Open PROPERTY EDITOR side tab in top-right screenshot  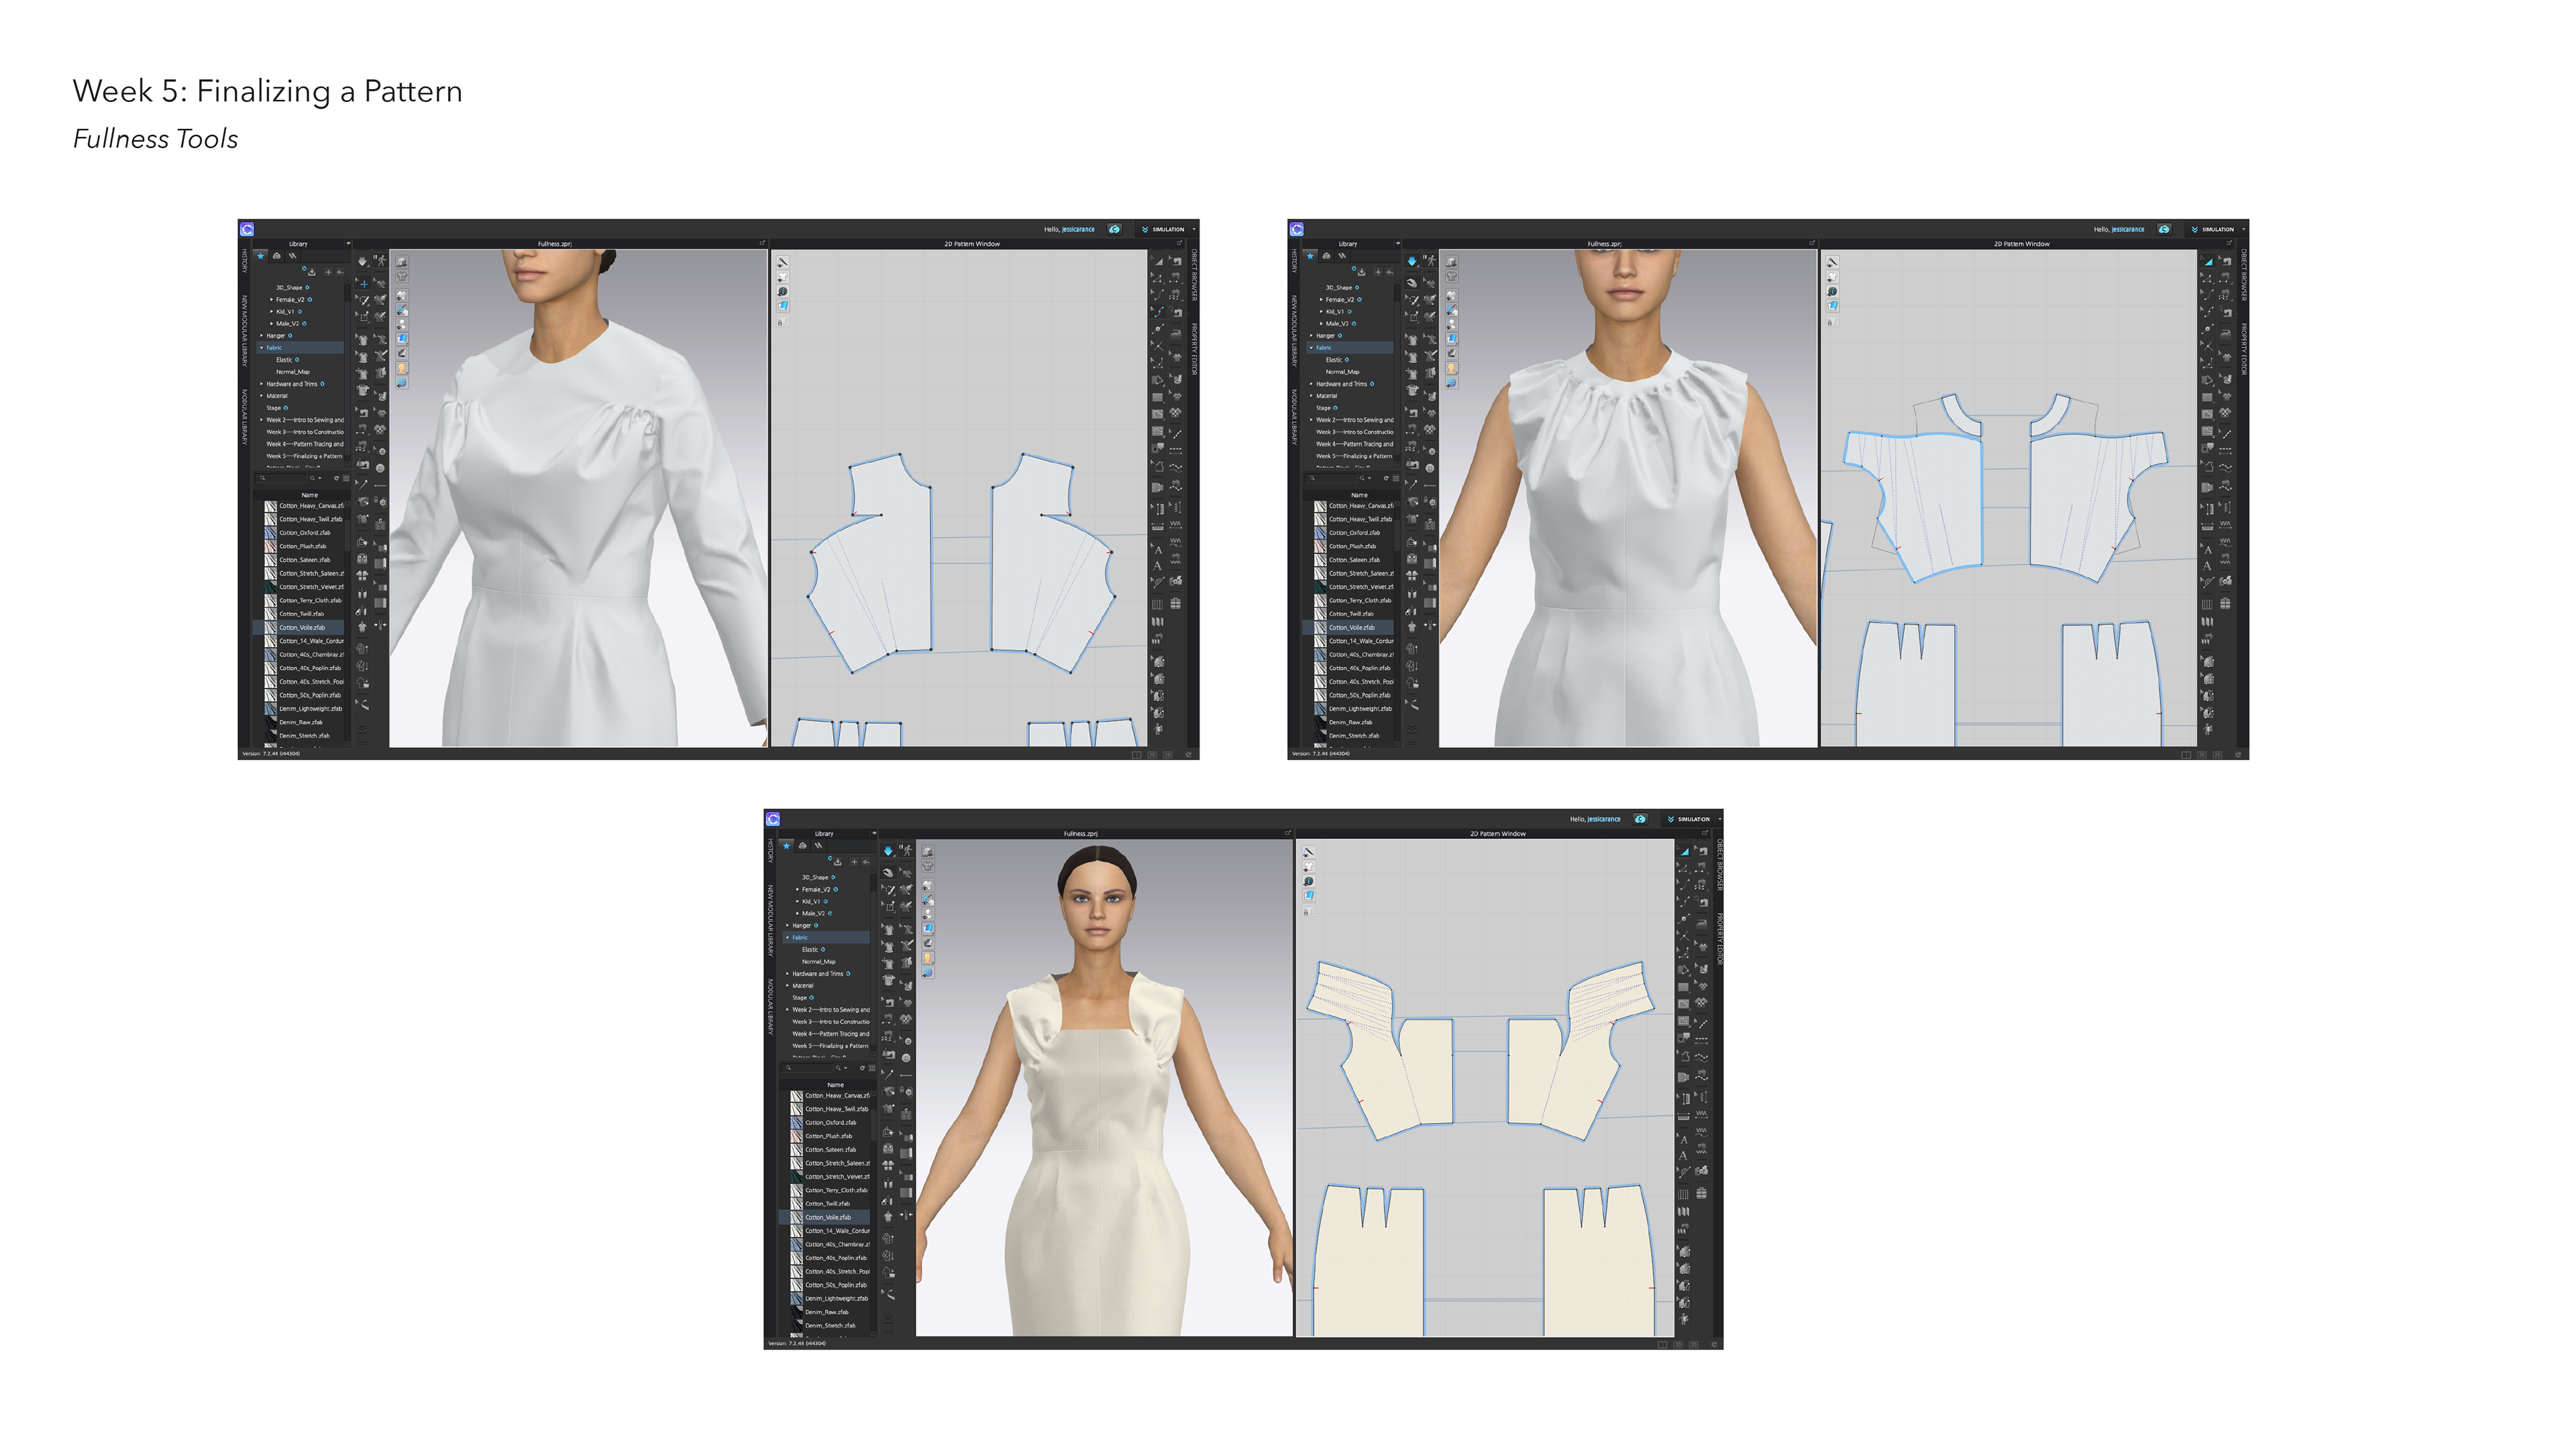(x=2243, y=350)
